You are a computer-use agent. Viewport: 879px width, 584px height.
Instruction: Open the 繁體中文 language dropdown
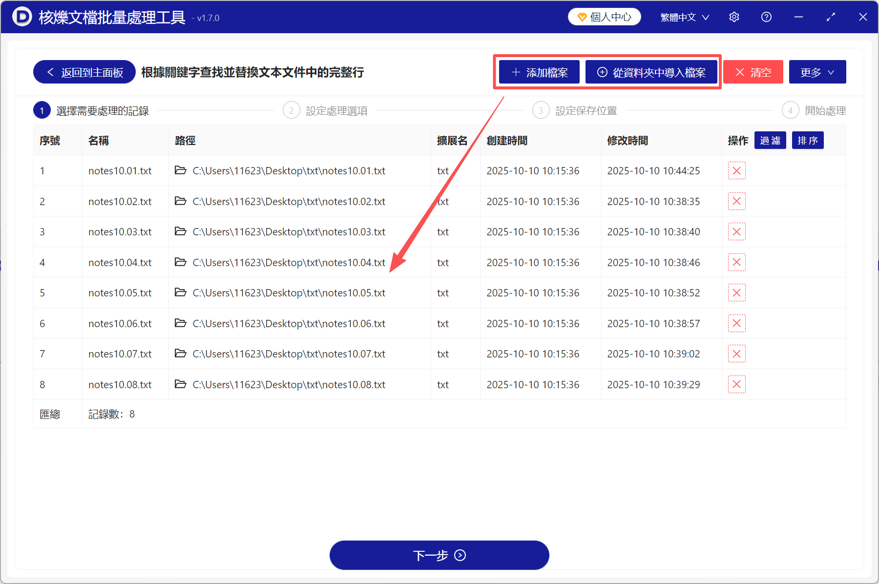[683, 17]
